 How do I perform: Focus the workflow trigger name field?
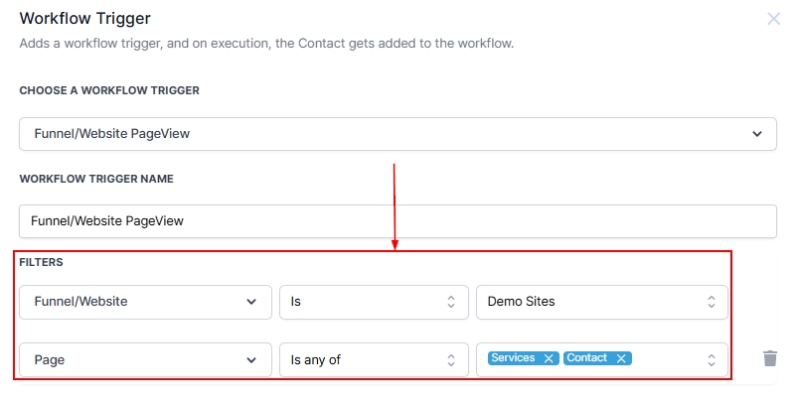point(398,221)
